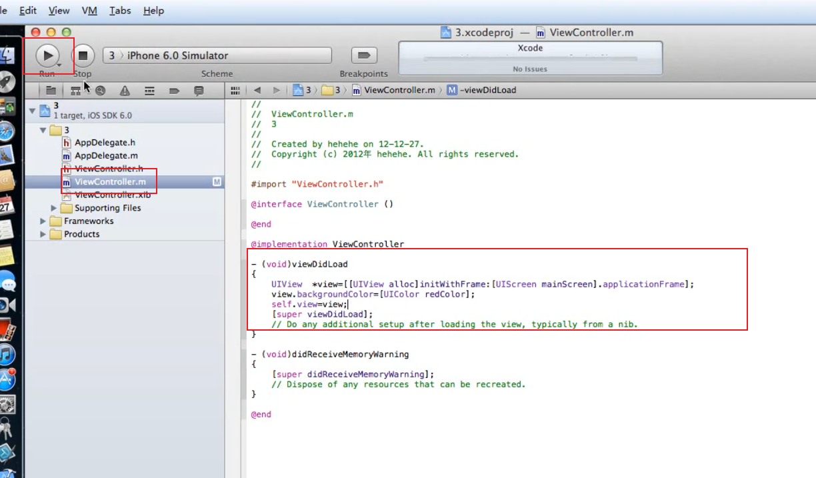Toggle Breakpoints in the toolbar
Screen dimensions: 816x478
tap(364, 55)
